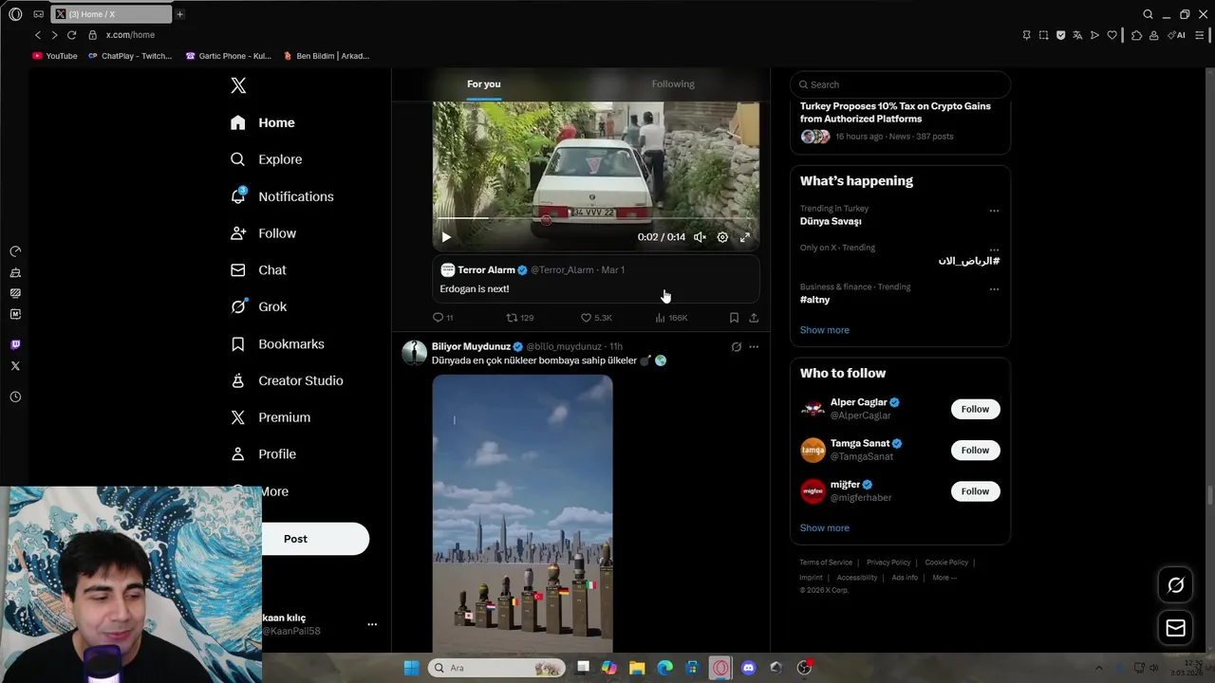Like the post with 5.3K likes

(x=596, y=318)
